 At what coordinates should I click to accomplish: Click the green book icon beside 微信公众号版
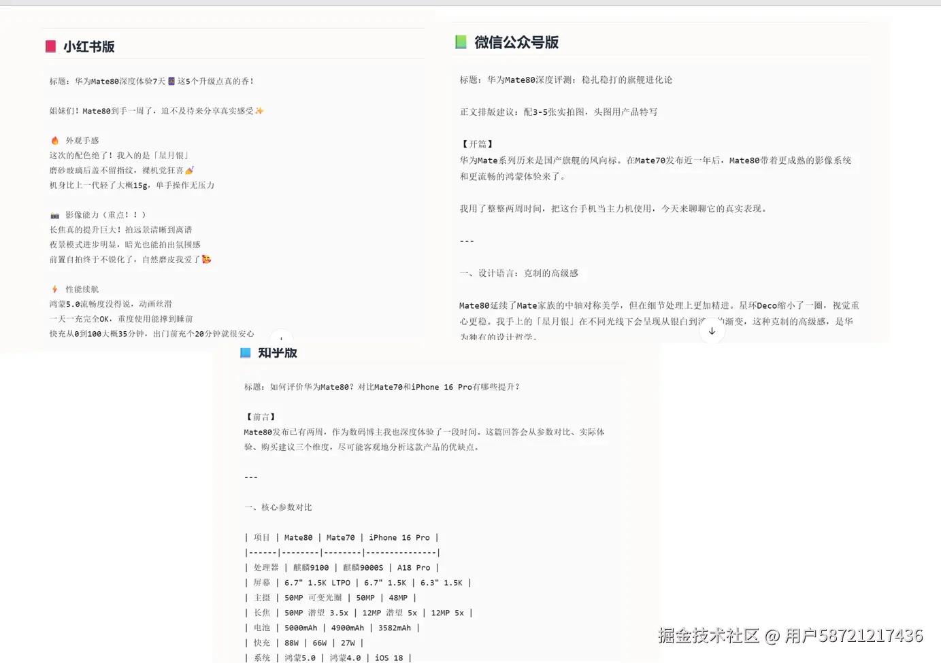[461, 42]
